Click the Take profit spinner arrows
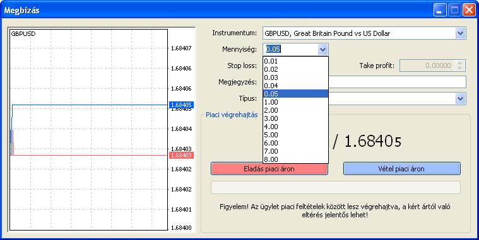The image size is (479, 240). point(460,66)
